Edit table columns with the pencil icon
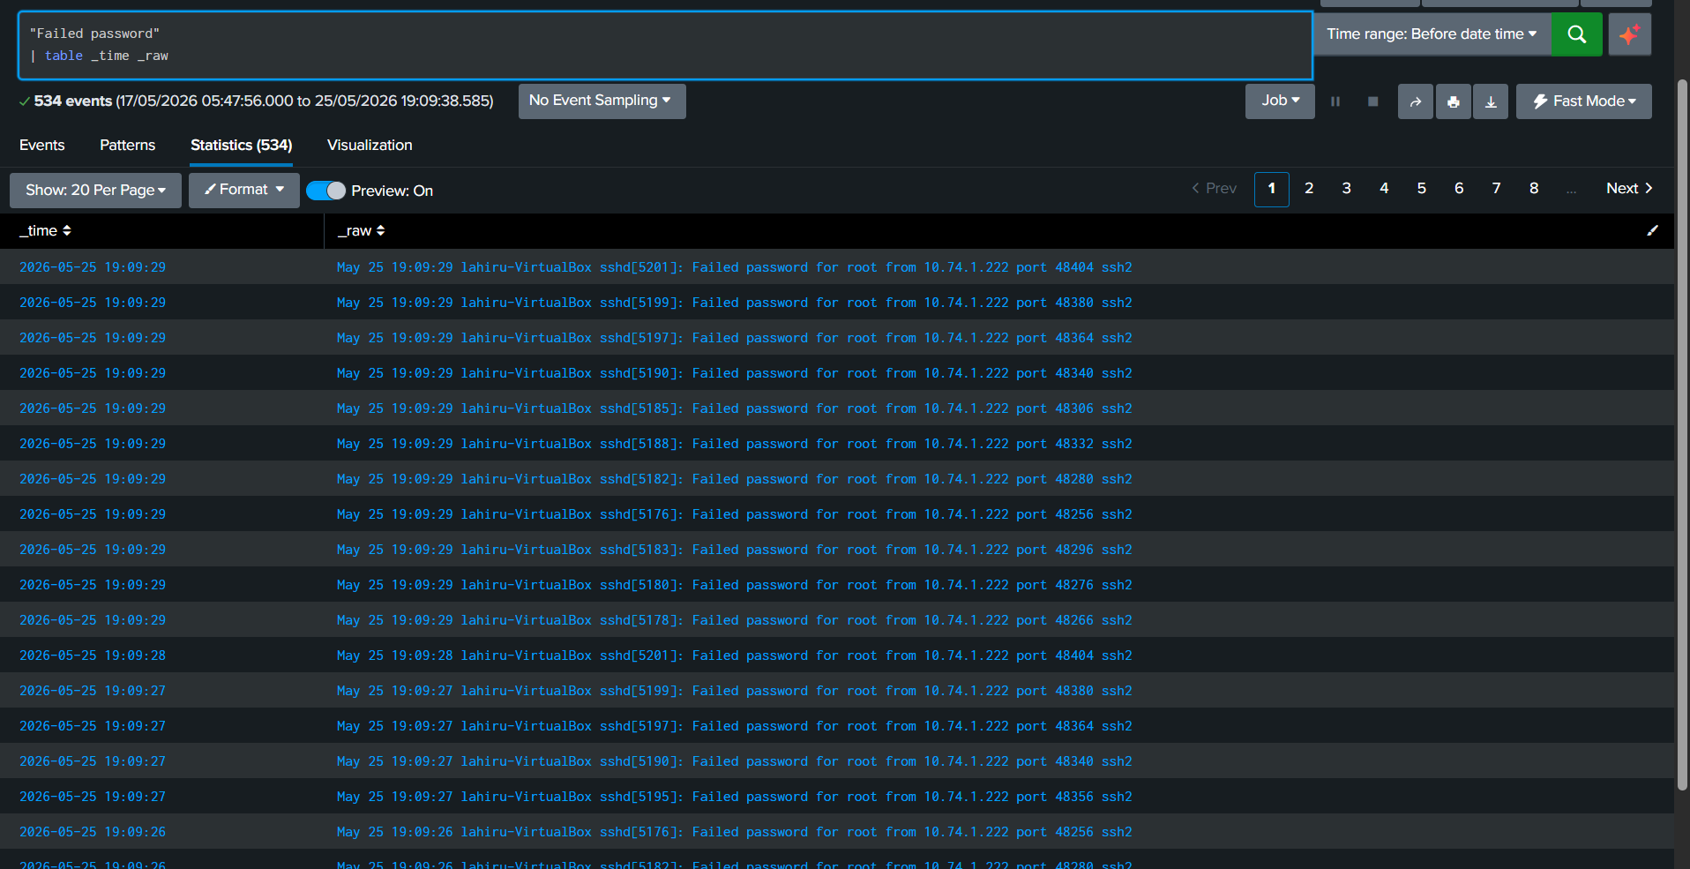Screen dimensions: 1690x869 pyautogui.click(x=1652, y=231)
